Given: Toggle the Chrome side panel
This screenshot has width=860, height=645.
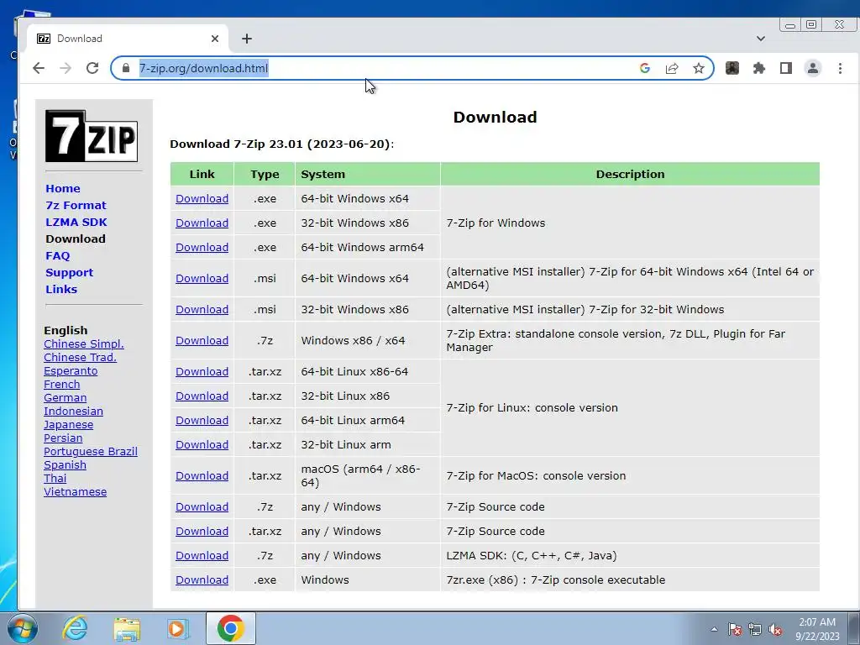Looking at the screenshot, I should point(786,68).
